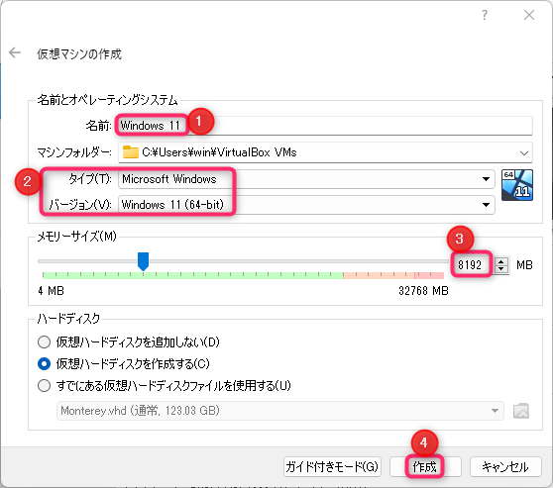This screenshot has width=553, height=488.
Task: Click the Windows 11 OS type icon
Action: pyautogui.click(x=517, y=185)
